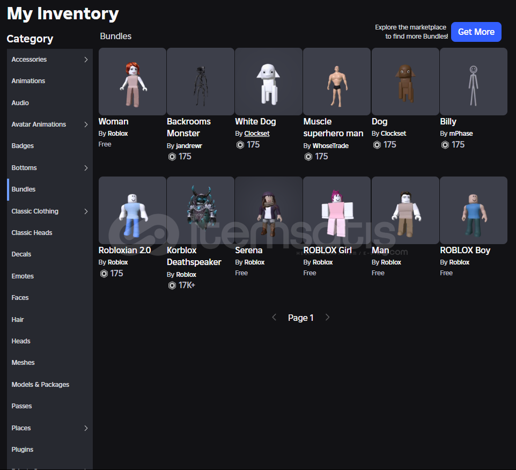Image resolution: width=516 pixels, height=470 pixels.
Task: Click the Robux icon under Robloxian 2.0
Action: pyautogui.click(x=104, y=274)
